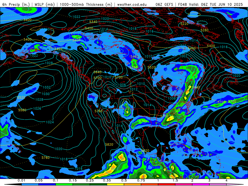The height and width of the screenshot is (186, 248).
Task: Click the 5340 thickness label
Action: [93, 22]
